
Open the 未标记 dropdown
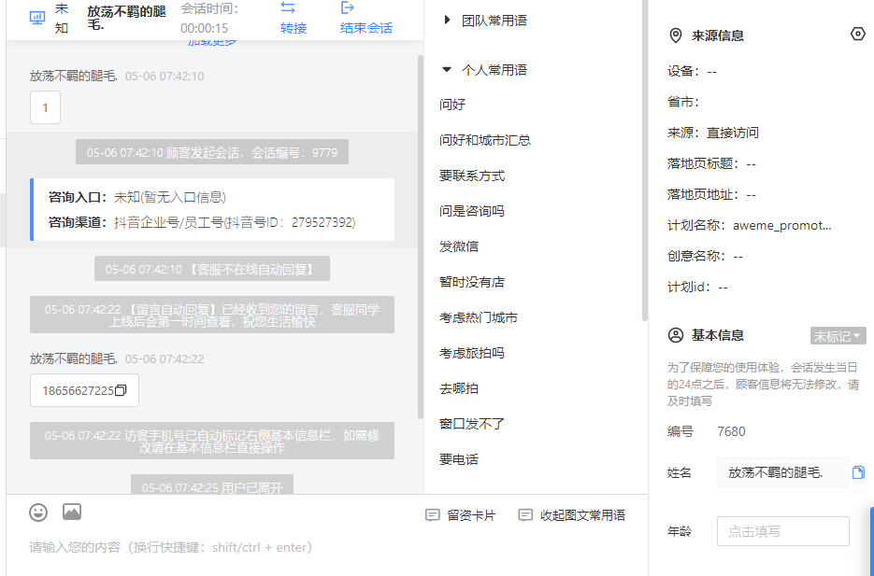click(x=838, y=336)
